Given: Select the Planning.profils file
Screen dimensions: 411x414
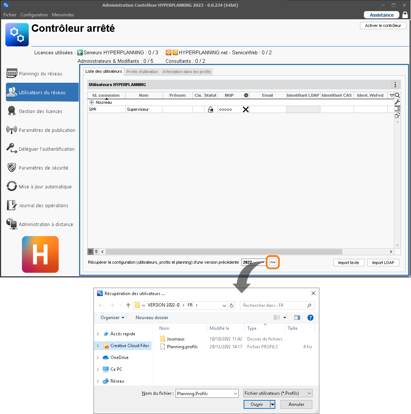Looking at the screenshot, I should [x=182, y=347].
